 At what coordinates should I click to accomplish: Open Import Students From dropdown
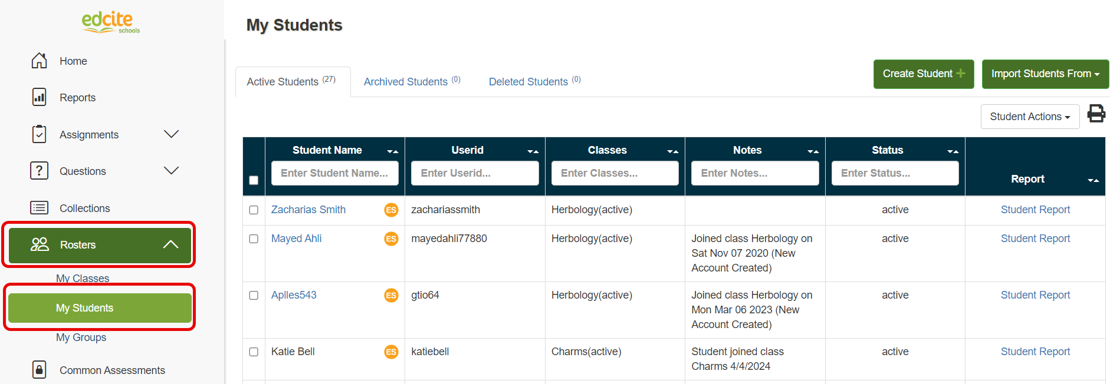pyautogui.click(x=1045, y=74)
